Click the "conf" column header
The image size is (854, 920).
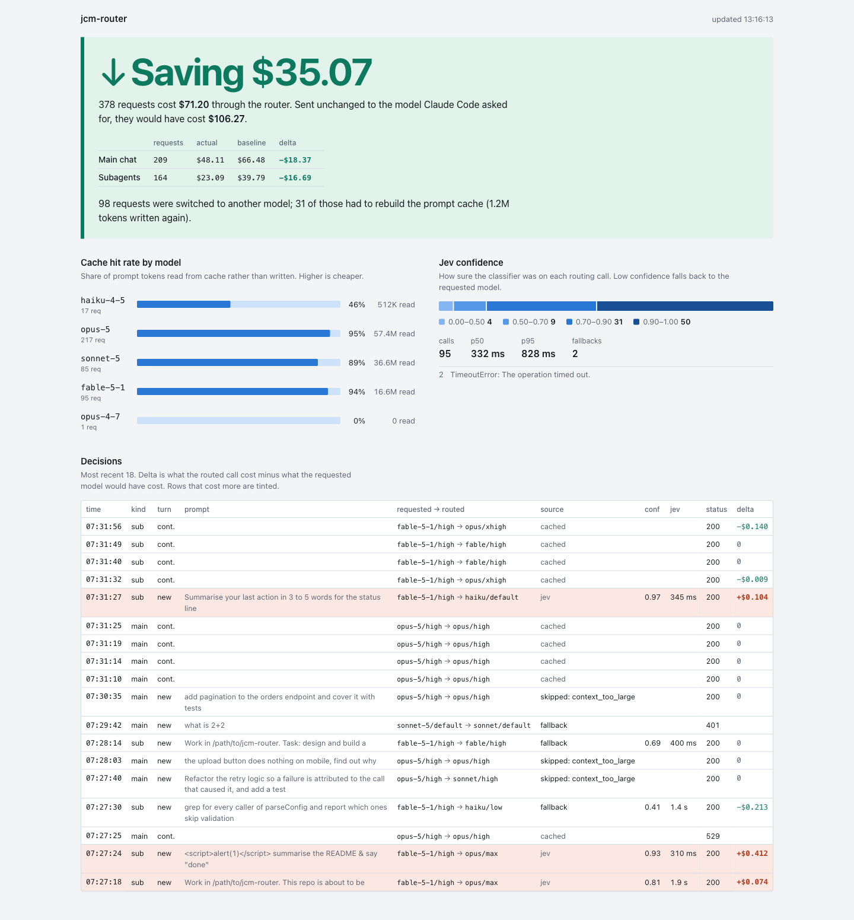[652, 510]
